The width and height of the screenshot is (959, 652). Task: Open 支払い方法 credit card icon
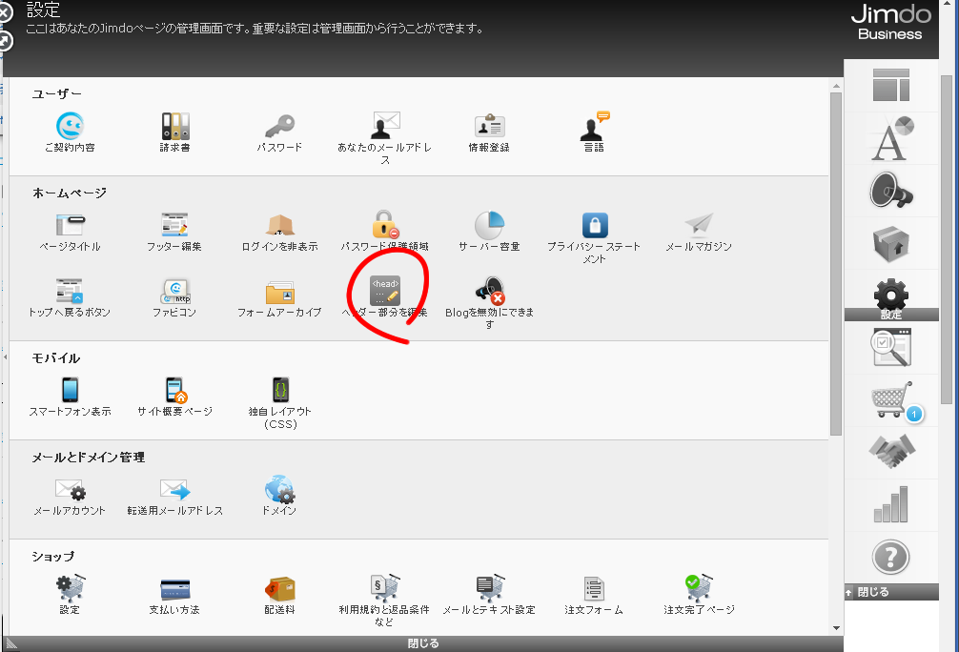[174, 590]
